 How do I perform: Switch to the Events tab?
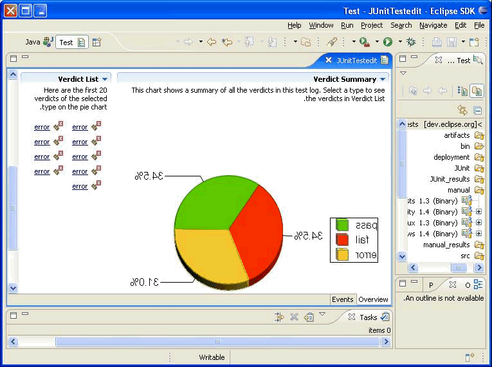tap(343, 299)
